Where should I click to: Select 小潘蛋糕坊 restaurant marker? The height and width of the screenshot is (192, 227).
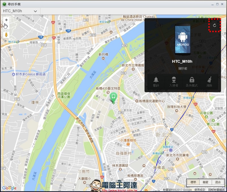(x=128, y=144)
